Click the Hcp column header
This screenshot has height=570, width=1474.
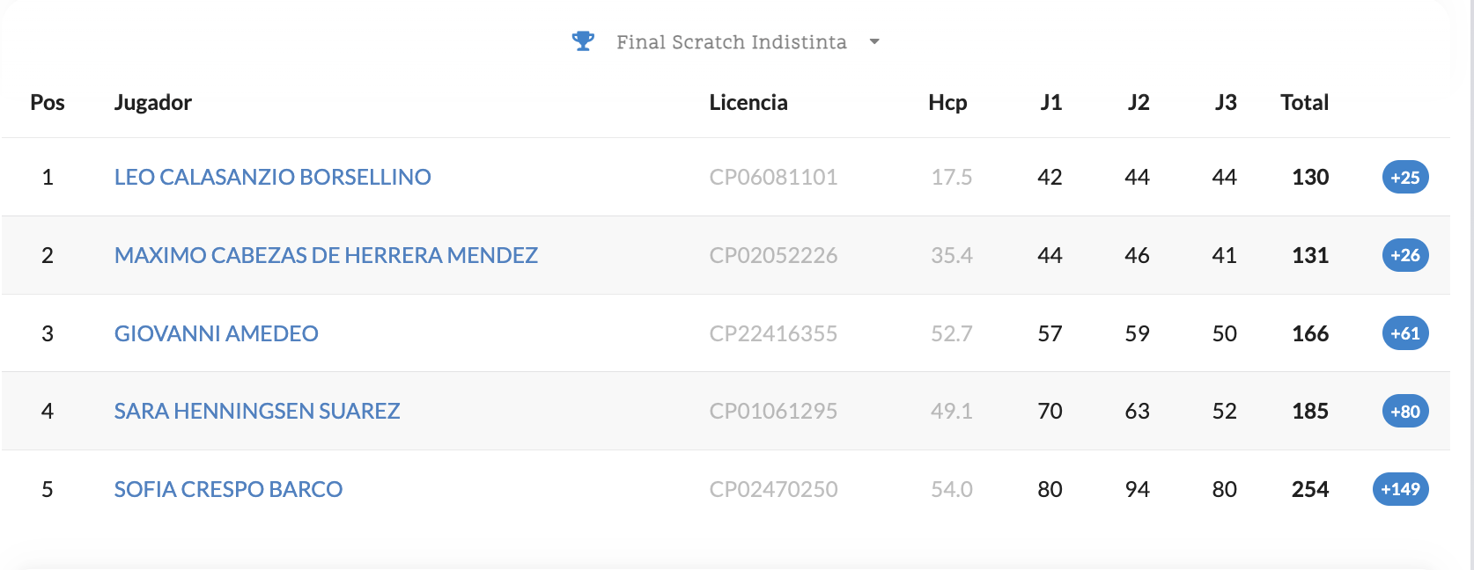click(x=947, y=103)
